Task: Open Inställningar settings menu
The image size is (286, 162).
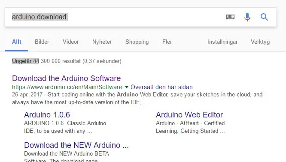Action: click(222, 42)
